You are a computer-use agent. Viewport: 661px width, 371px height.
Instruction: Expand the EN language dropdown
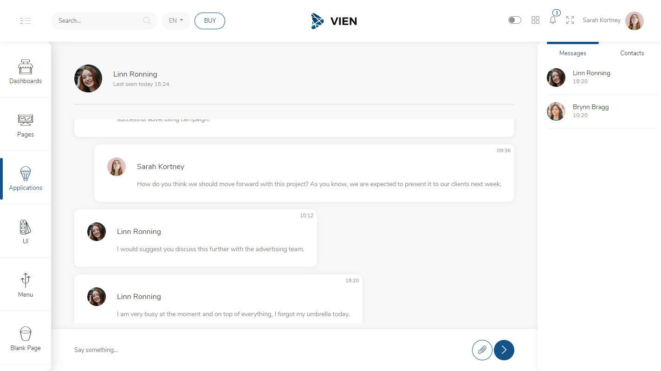(x=176, y=21)
